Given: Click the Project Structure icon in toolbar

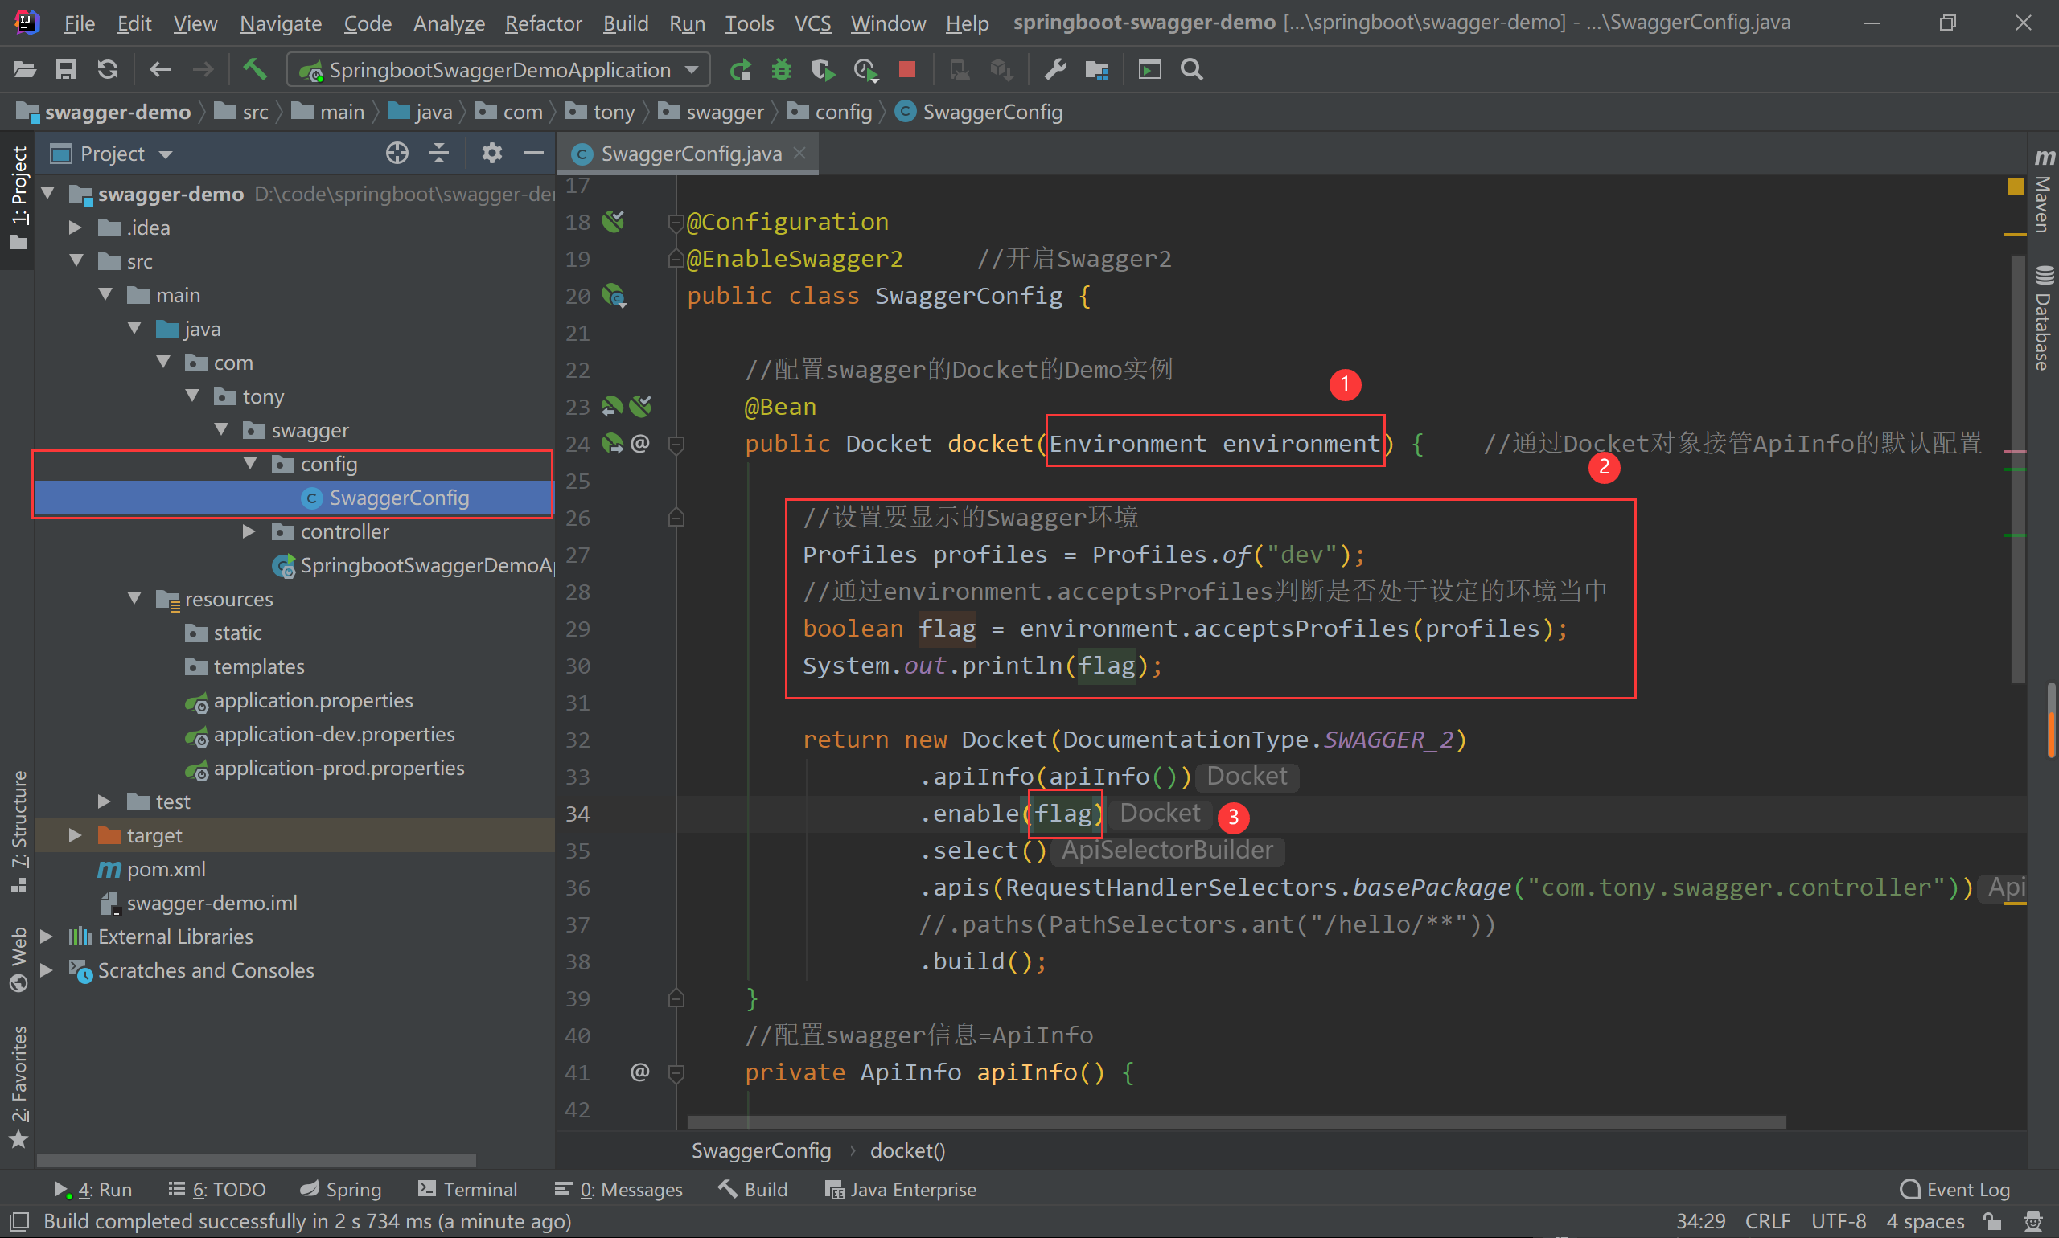Looking at the screenshot, I should [x=1097, y=69].
